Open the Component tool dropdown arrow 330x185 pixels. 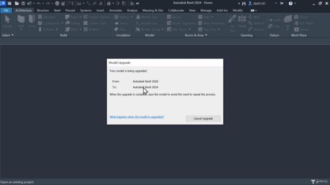click(62, 23)
